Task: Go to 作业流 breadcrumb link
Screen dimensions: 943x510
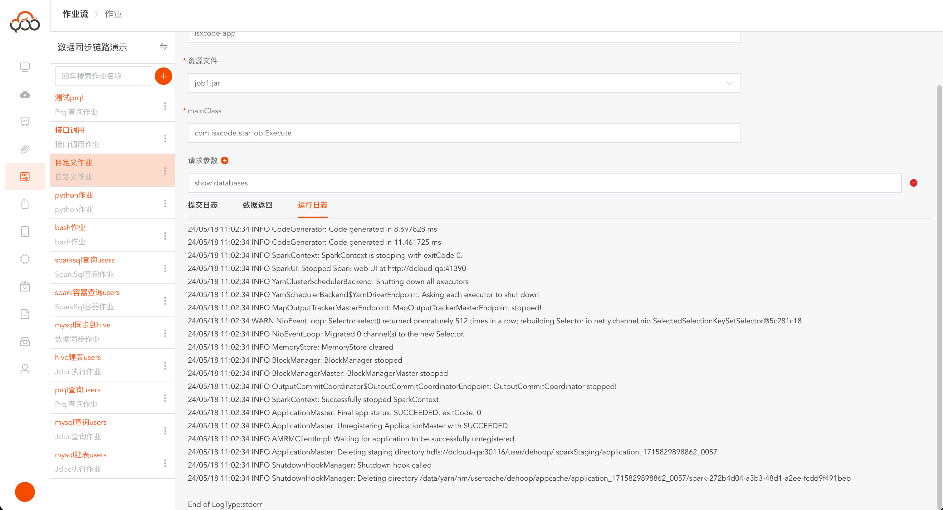Action: click(x=76, y=14)
